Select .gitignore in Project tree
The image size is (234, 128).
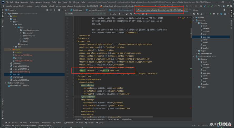16,63
